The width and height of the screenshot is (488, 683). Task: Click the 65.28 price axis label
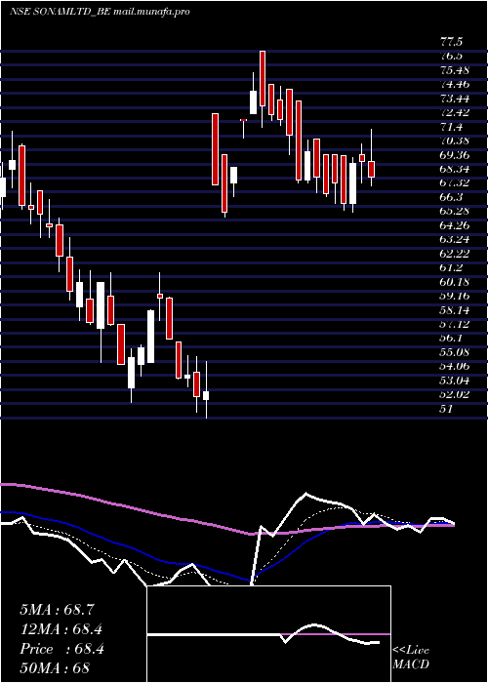pyautogui.click(x=455, y=212)
